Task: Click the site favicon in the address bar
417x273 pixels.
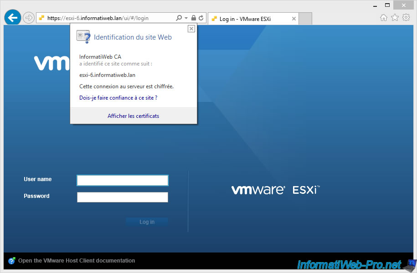Action: [41, 18]
